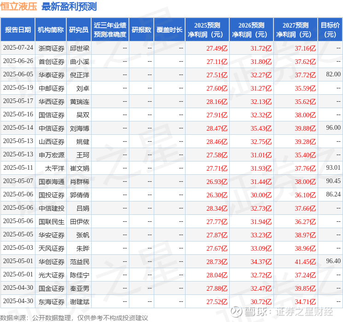The image size is (343, 322).
Task: Click institution 浙商证券
Action: click(52, 48)
